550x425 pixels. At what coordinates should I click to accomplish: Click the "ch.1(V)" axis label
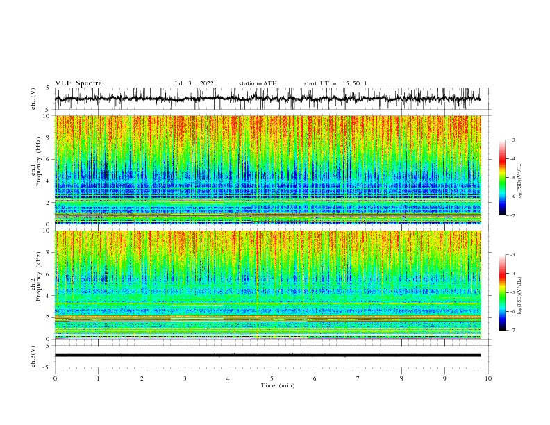tap(33, 99)
